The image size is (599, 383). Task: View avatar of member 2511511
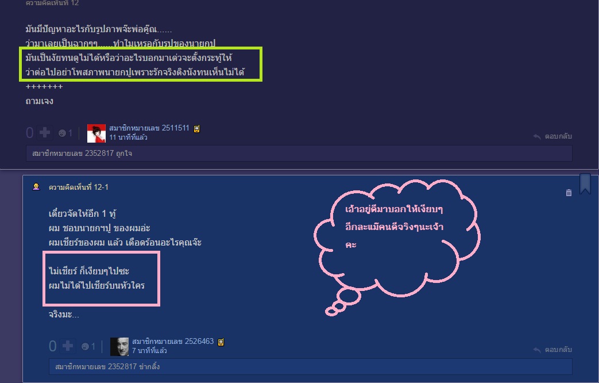coord(96,133)
